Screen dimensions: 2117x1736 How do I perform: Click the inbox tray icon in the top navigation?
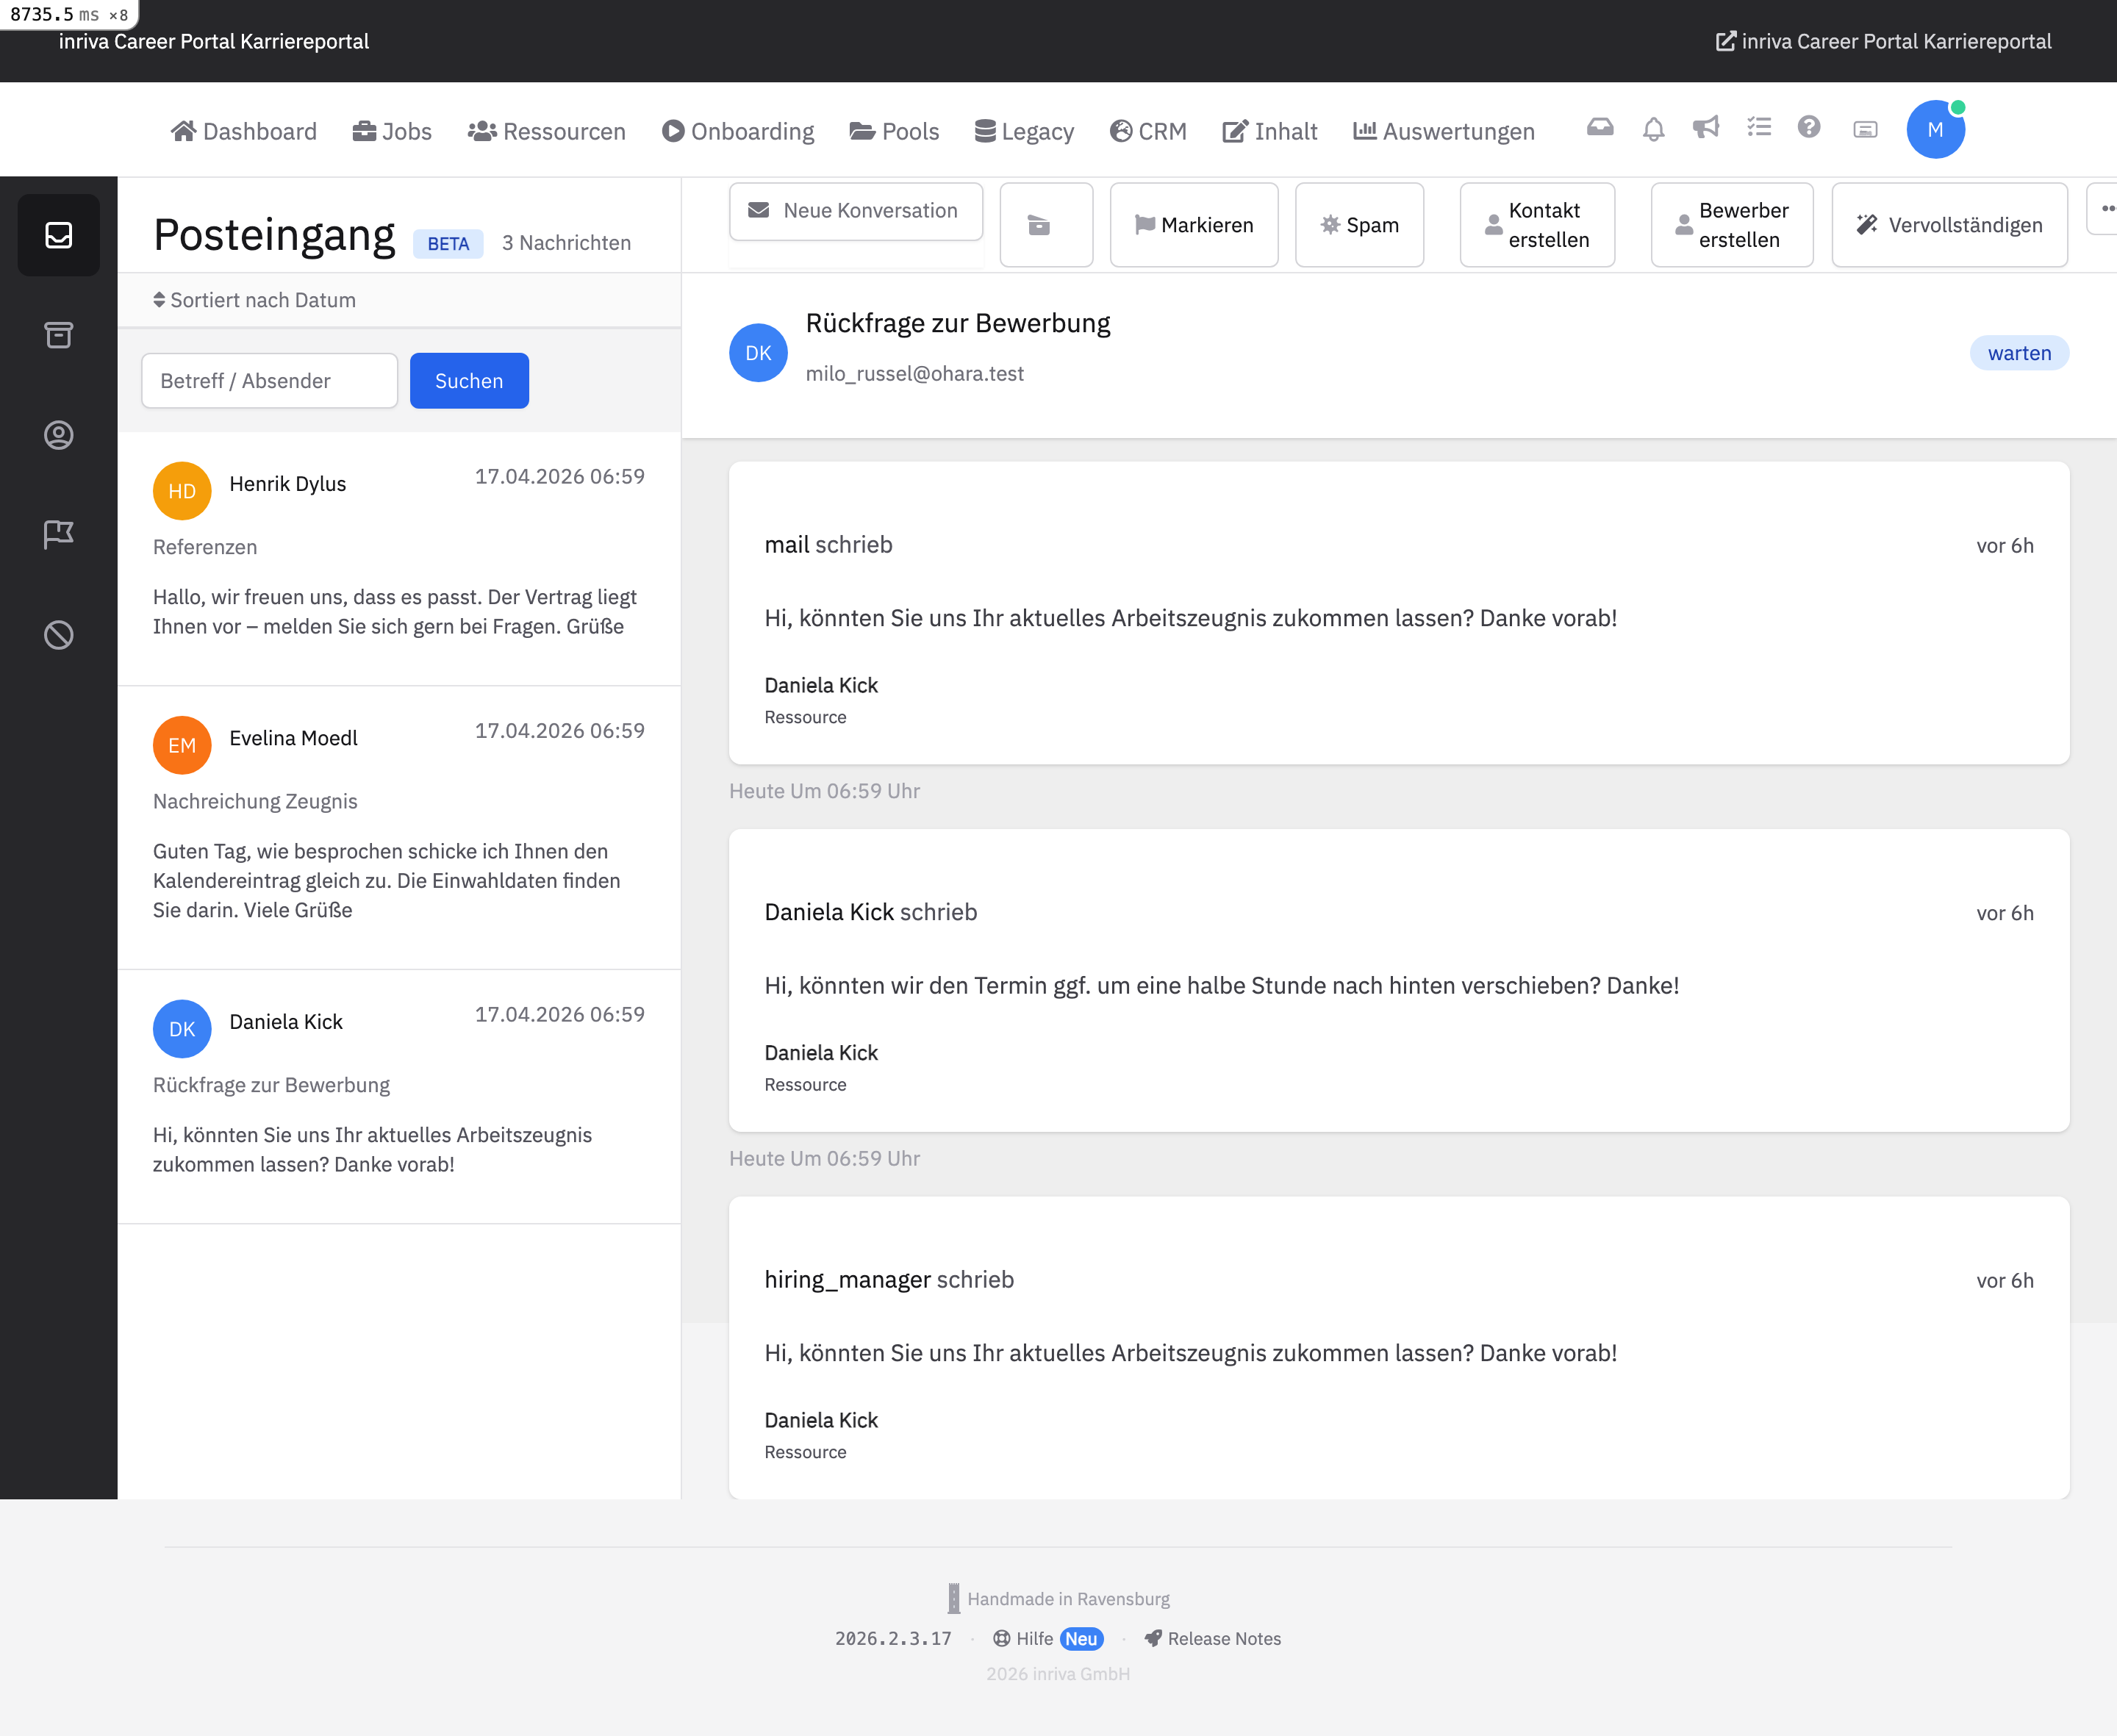pos(1600,128)
